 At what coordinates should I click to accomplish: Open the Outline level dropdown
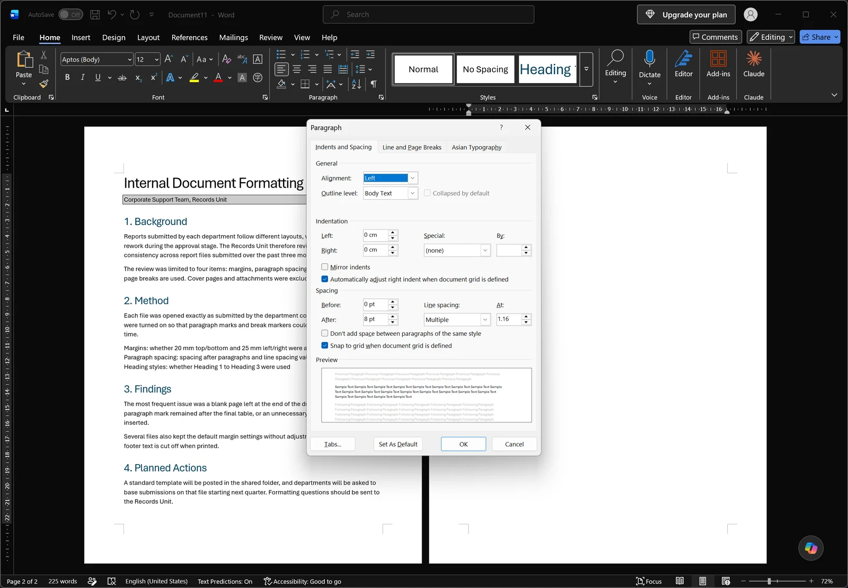click(x=412, y=193)
